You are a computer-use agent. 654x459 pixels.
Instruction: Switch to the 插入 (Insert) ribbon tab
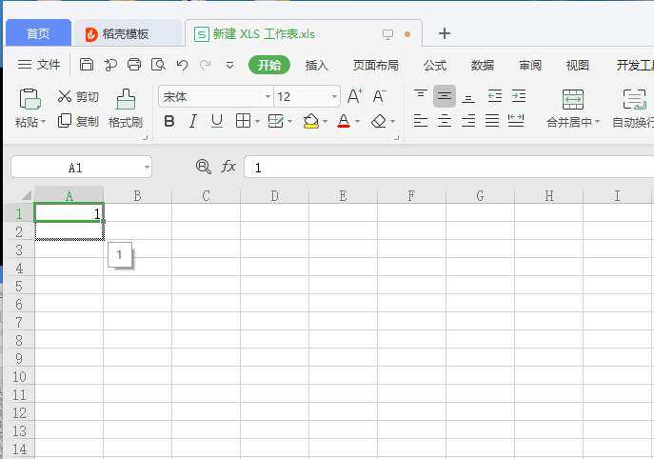tap(316, 65)
